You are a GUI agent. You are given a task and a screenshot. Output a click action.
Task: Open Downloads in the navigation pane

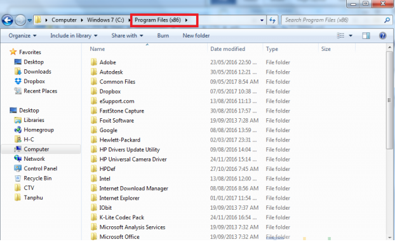(37, 72)
